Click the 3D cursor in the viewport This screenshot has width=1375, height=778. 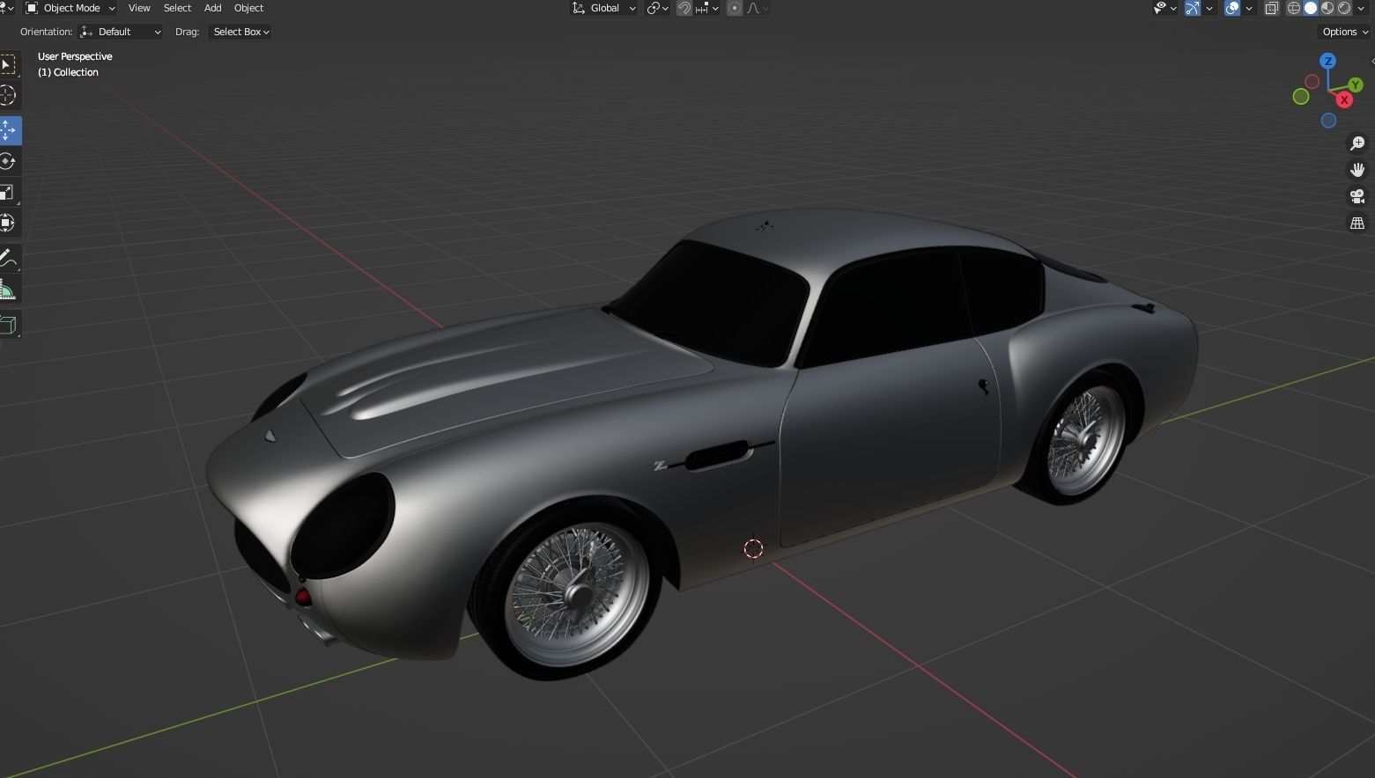[753, 548]
